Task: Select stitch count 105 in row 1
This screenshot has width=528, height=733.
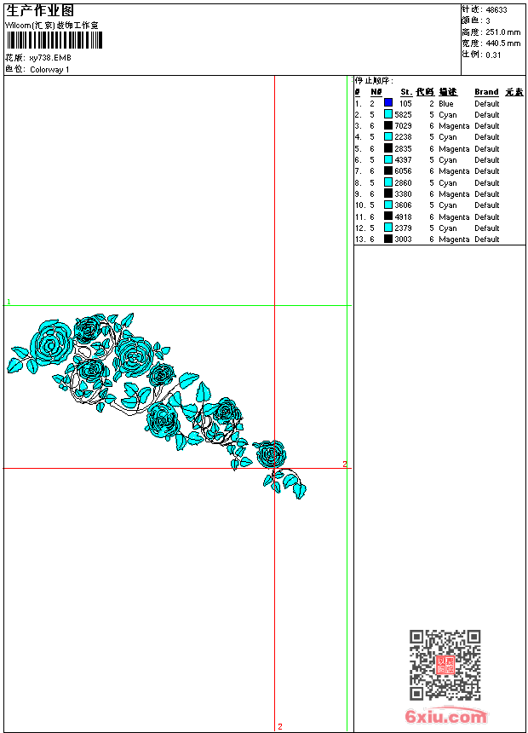Action: (405, 104)
